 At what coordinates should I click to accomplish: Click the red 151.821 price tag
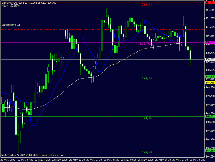click(210, 3)
